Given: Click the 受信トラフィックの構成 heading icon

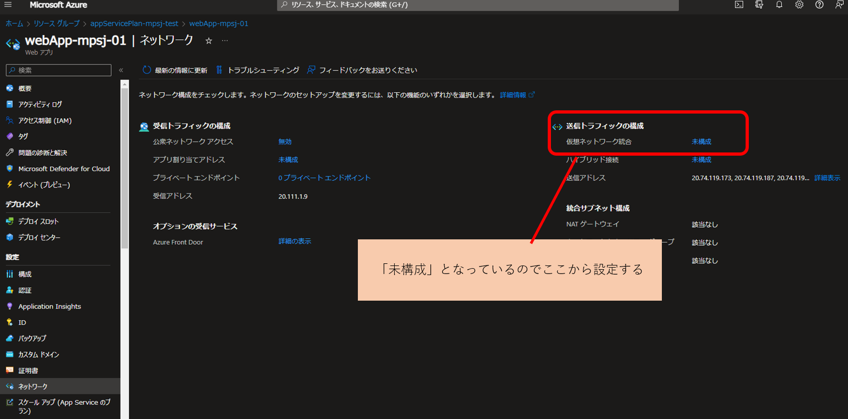Looking at the screenshot, I should [144, 127].
